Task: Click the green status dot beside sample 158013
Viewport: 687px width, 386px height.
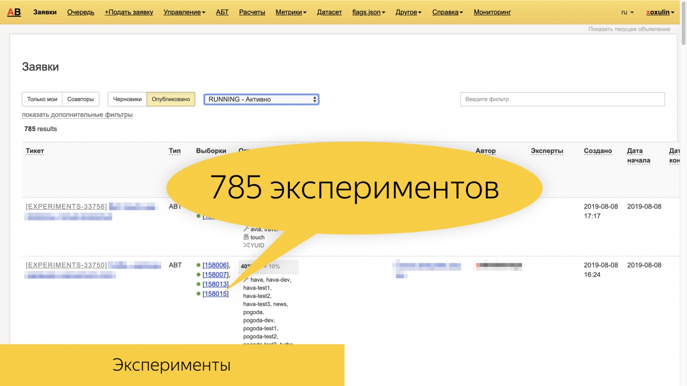Action: click(198, 284)
